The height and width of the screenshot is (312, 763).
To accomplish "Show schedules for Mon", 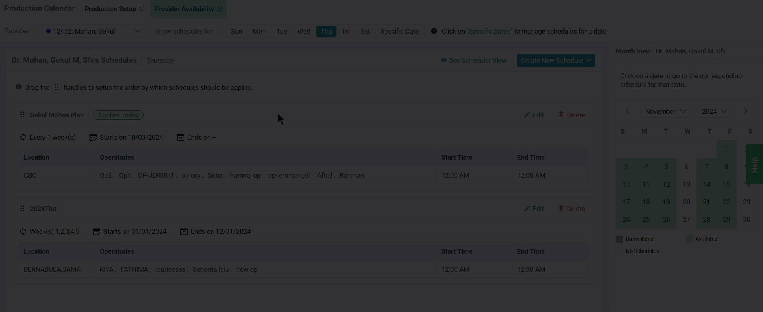I will coord(259,31).
